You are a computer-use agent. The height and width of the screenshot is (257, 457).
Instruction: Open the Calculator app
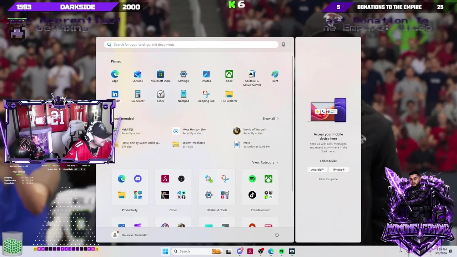click(137, 96)
